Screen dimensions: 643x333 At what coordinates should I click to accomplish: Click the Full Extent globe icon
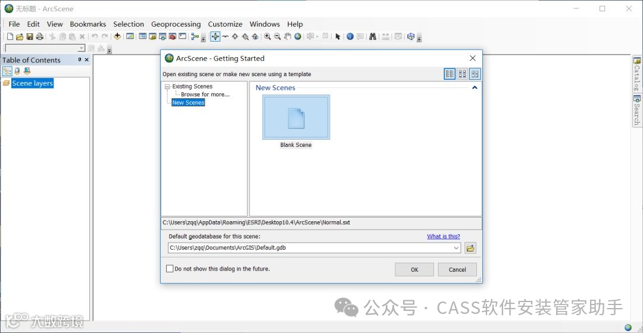(x=298, y=36)
